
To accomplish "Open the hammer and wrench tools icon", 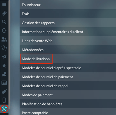I will tap(4, 109).
